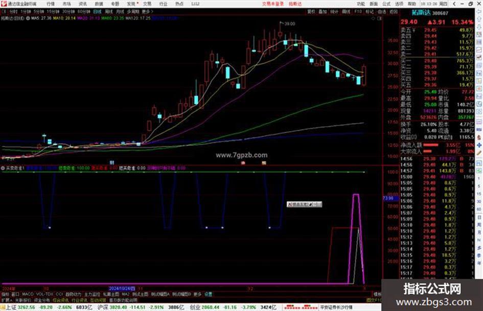Image resolution: width=483 pixels, height=311 pixels.
Task: Expand the 更多 periods dropdown
Action: click(x=147, y=11)
